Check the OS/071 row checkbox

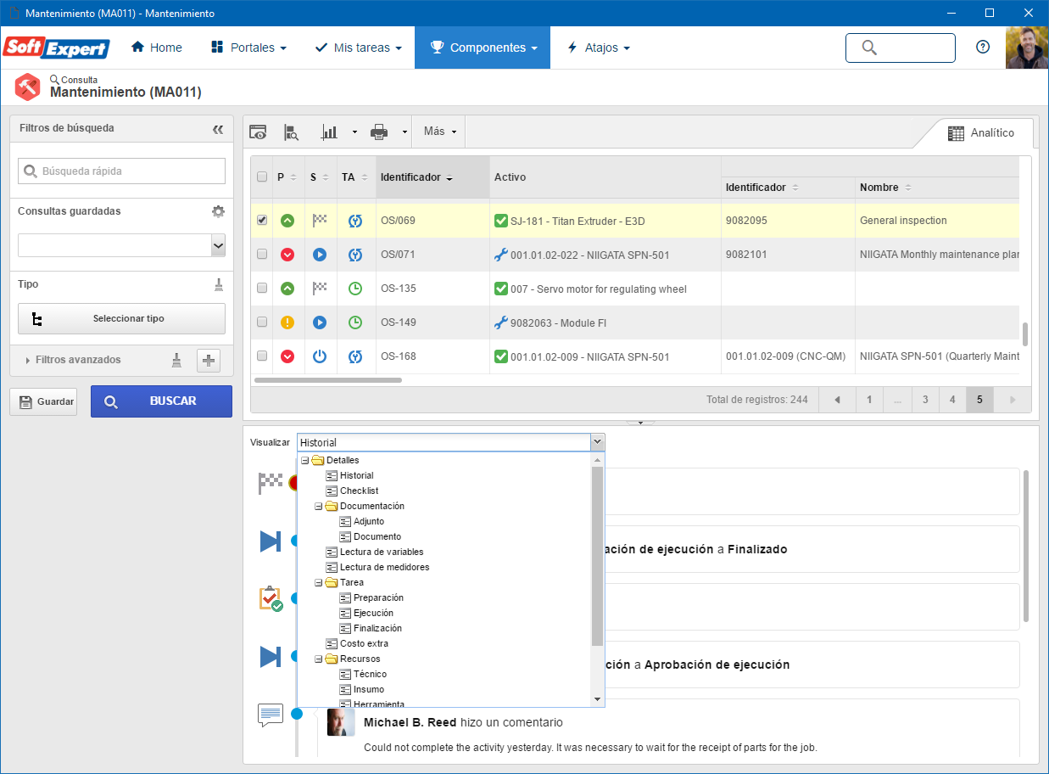click(262, 254)
